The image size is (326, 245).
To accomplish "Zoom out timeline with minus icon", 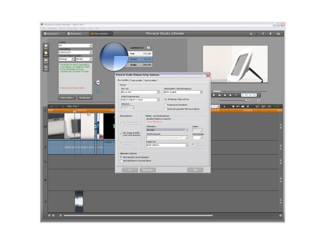I will pos(53,216).
